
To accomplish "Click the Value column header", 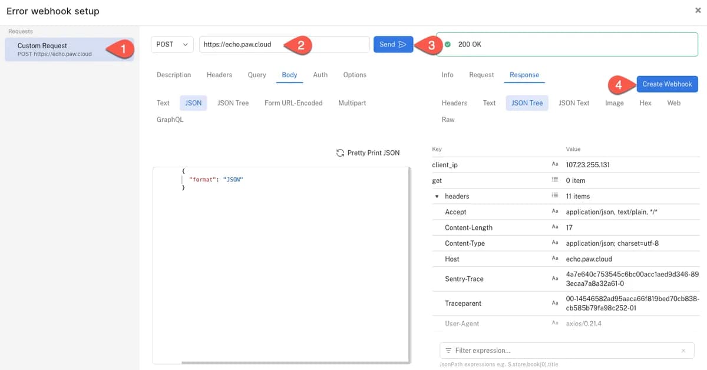I will point(573,149).
